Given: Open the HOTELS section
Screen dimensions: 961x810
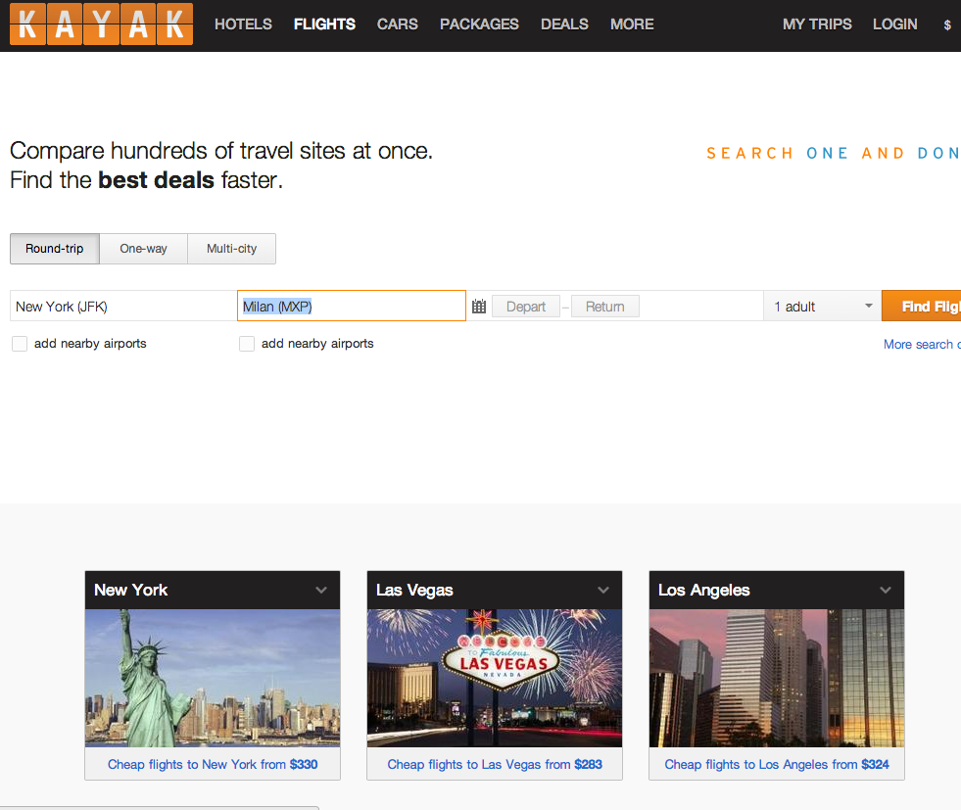Looking at the screenshot, I should 243,24.
